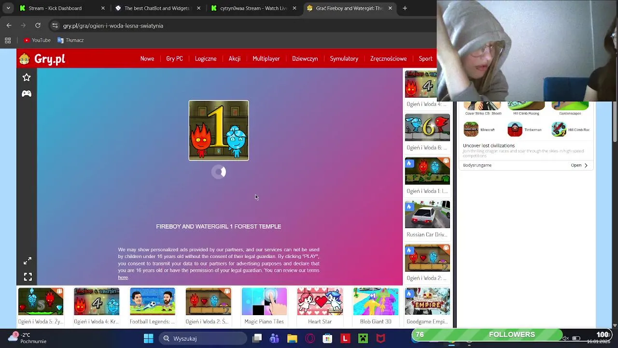Image resolution: width=618 pixels, height=348 pixels.
Task: Open the Akcji menu category
Action: click(x=235, y=58)
